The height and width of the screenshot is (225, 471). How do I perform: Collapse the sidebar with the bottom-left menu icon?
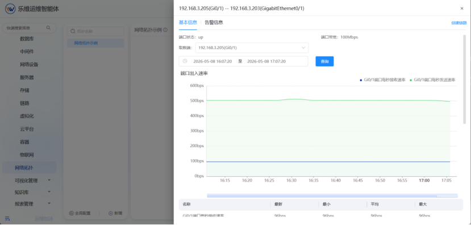point(7,218)
